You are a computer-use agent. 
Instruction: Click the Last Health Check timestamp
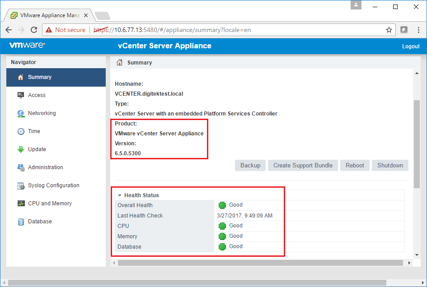pyautogui.click(x=244, y=215)
